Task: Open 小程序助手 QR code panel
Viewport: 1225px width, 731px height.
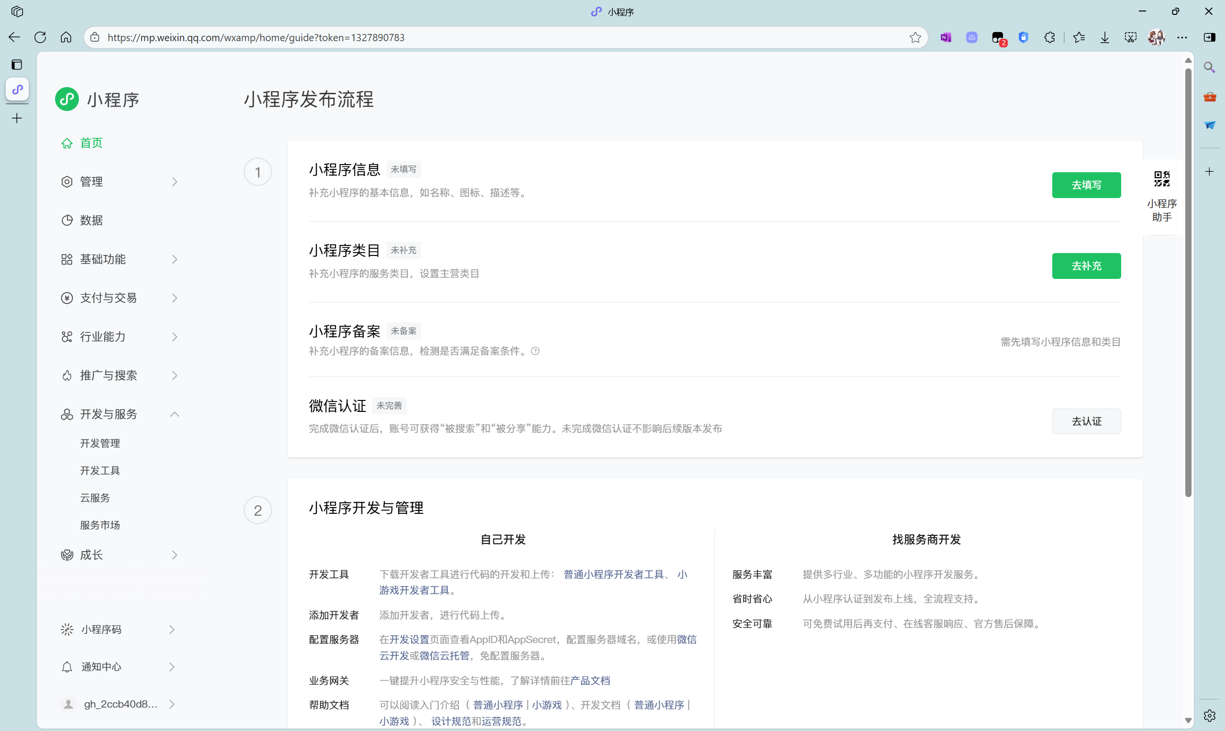Action: tap(1162, 196)
